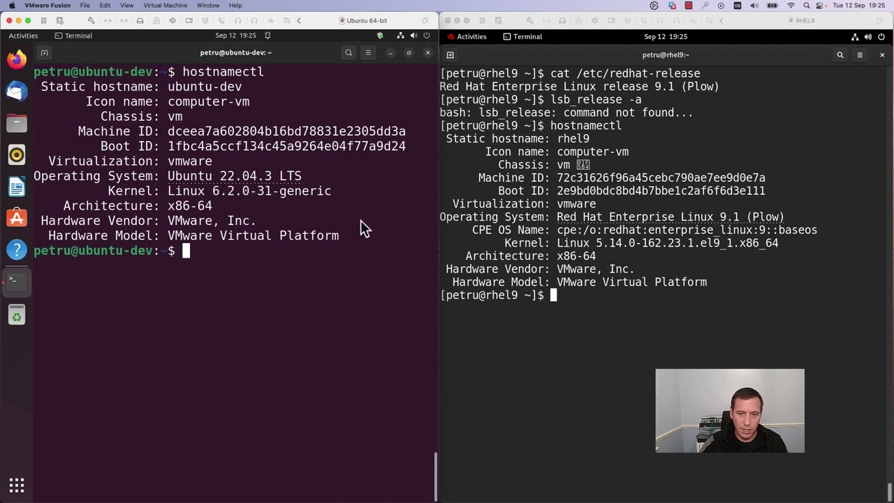The height and width of the screenshot is (503, 894).
Task: Click 'Ubuntu 22.04.3 LTS' in Ubuntu terminal
Action: 235,176
